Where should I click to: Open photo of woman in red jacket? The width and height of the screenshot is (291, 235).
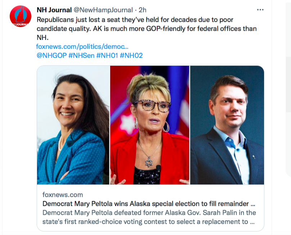pyautogui.click(x=150, y=125)
